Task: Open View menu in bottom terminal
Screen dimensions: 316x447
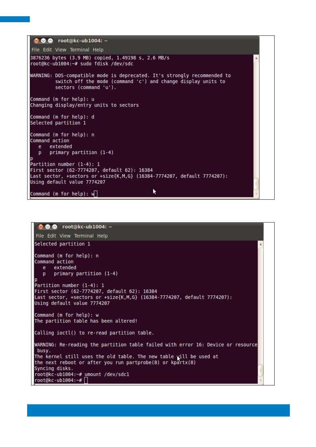Action: (x=65, y=236)
